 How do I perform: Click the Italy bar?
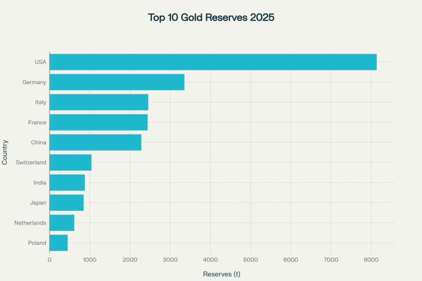[98, 102]
